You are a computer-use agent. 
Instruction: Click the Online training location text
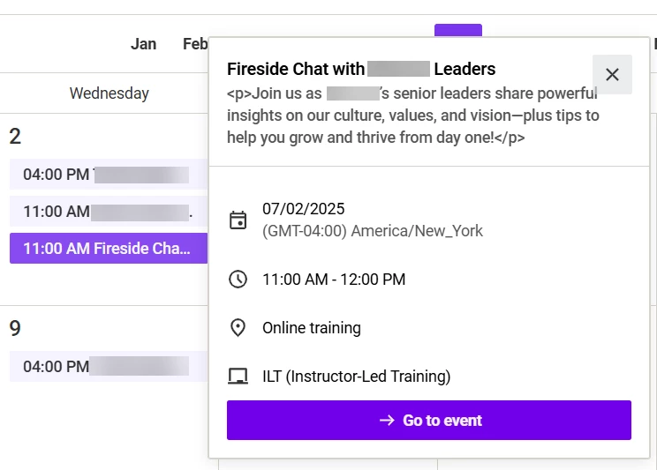312,328
